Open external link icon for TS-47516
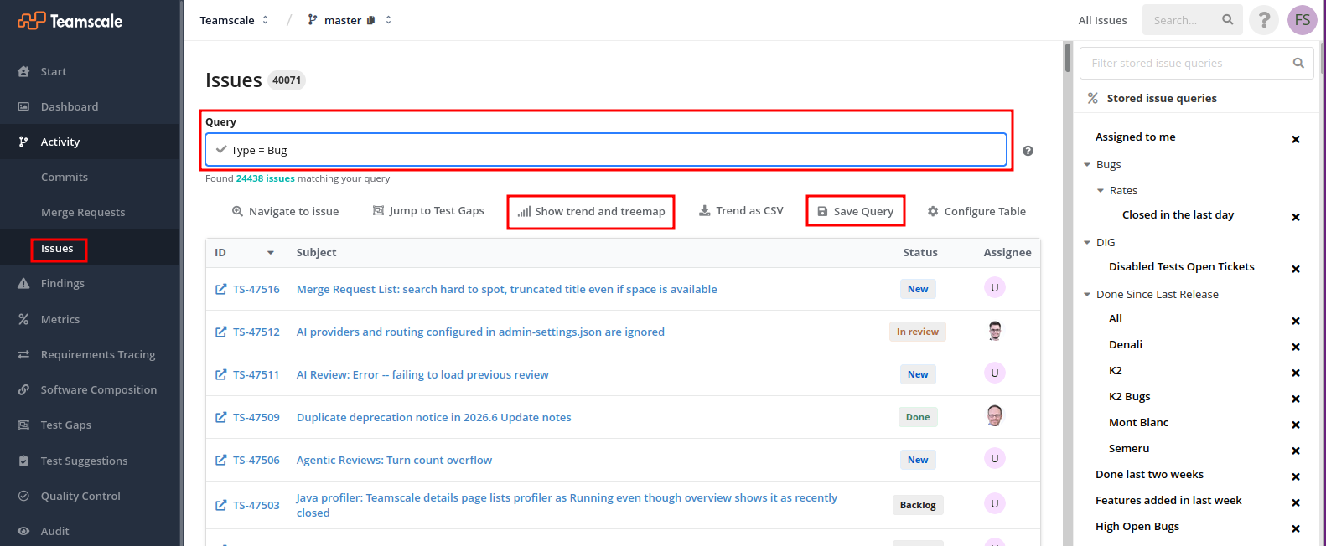This screenshot has height=546, width=1326. click(x=220, y=289)
